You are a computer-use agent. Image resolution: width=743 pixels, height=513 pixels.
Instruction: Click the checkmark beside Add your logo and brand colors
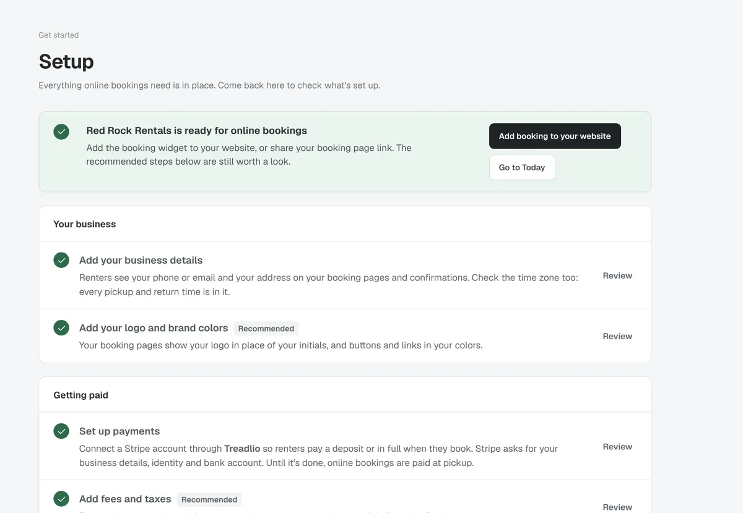(61, 328)
